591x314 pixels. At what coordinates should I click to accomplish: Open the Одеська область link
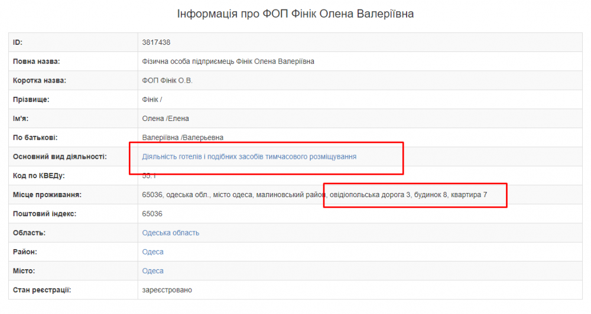tap(170, 233)
